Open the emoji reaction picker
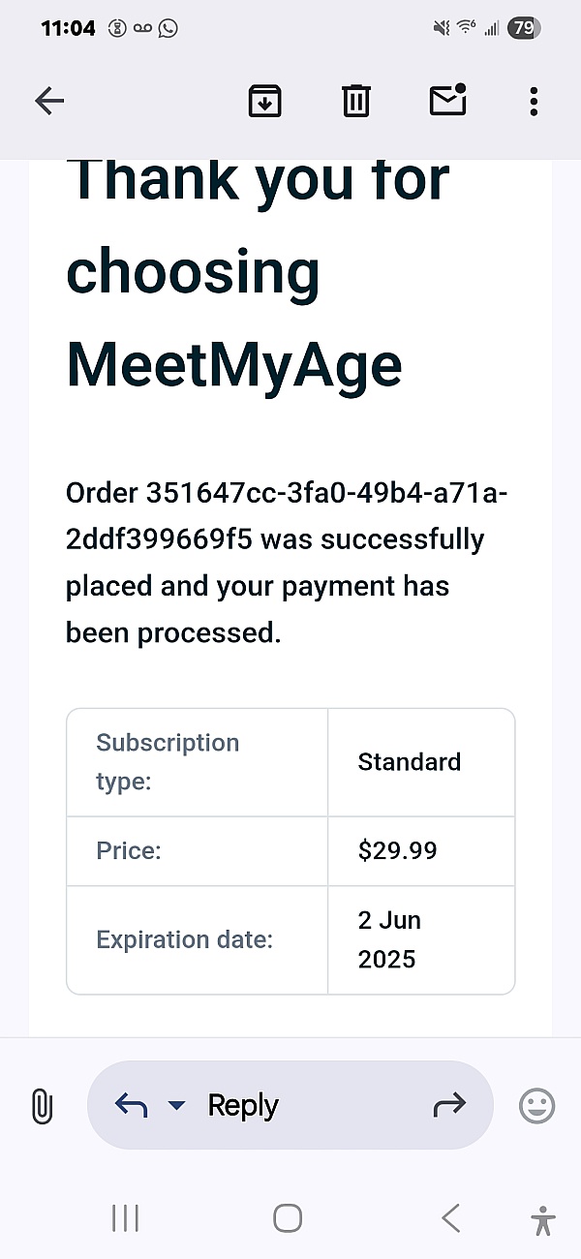Screen dimensions: 581x1259 (x=537, y=1105)
